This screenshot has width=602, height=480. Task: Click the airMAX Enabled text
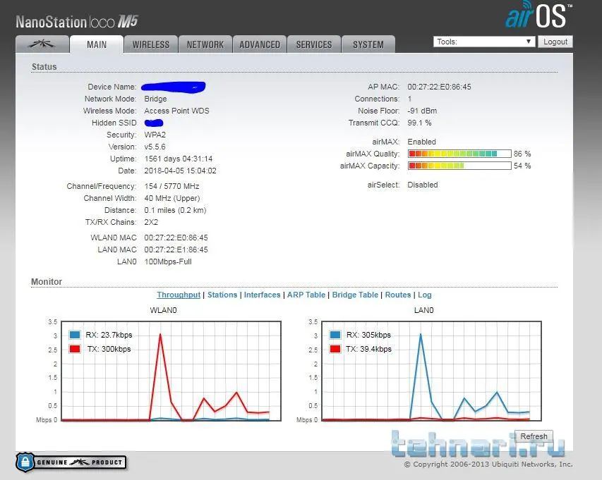pyautogui.click(x=421, y=142)
